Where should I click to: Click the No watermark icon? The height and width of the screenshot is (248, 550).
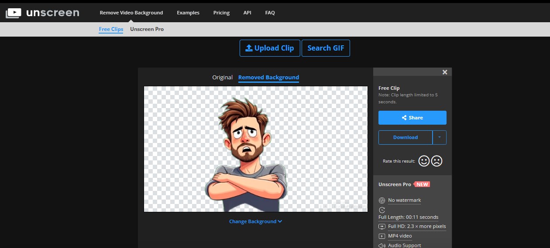[x=382, y=200]
